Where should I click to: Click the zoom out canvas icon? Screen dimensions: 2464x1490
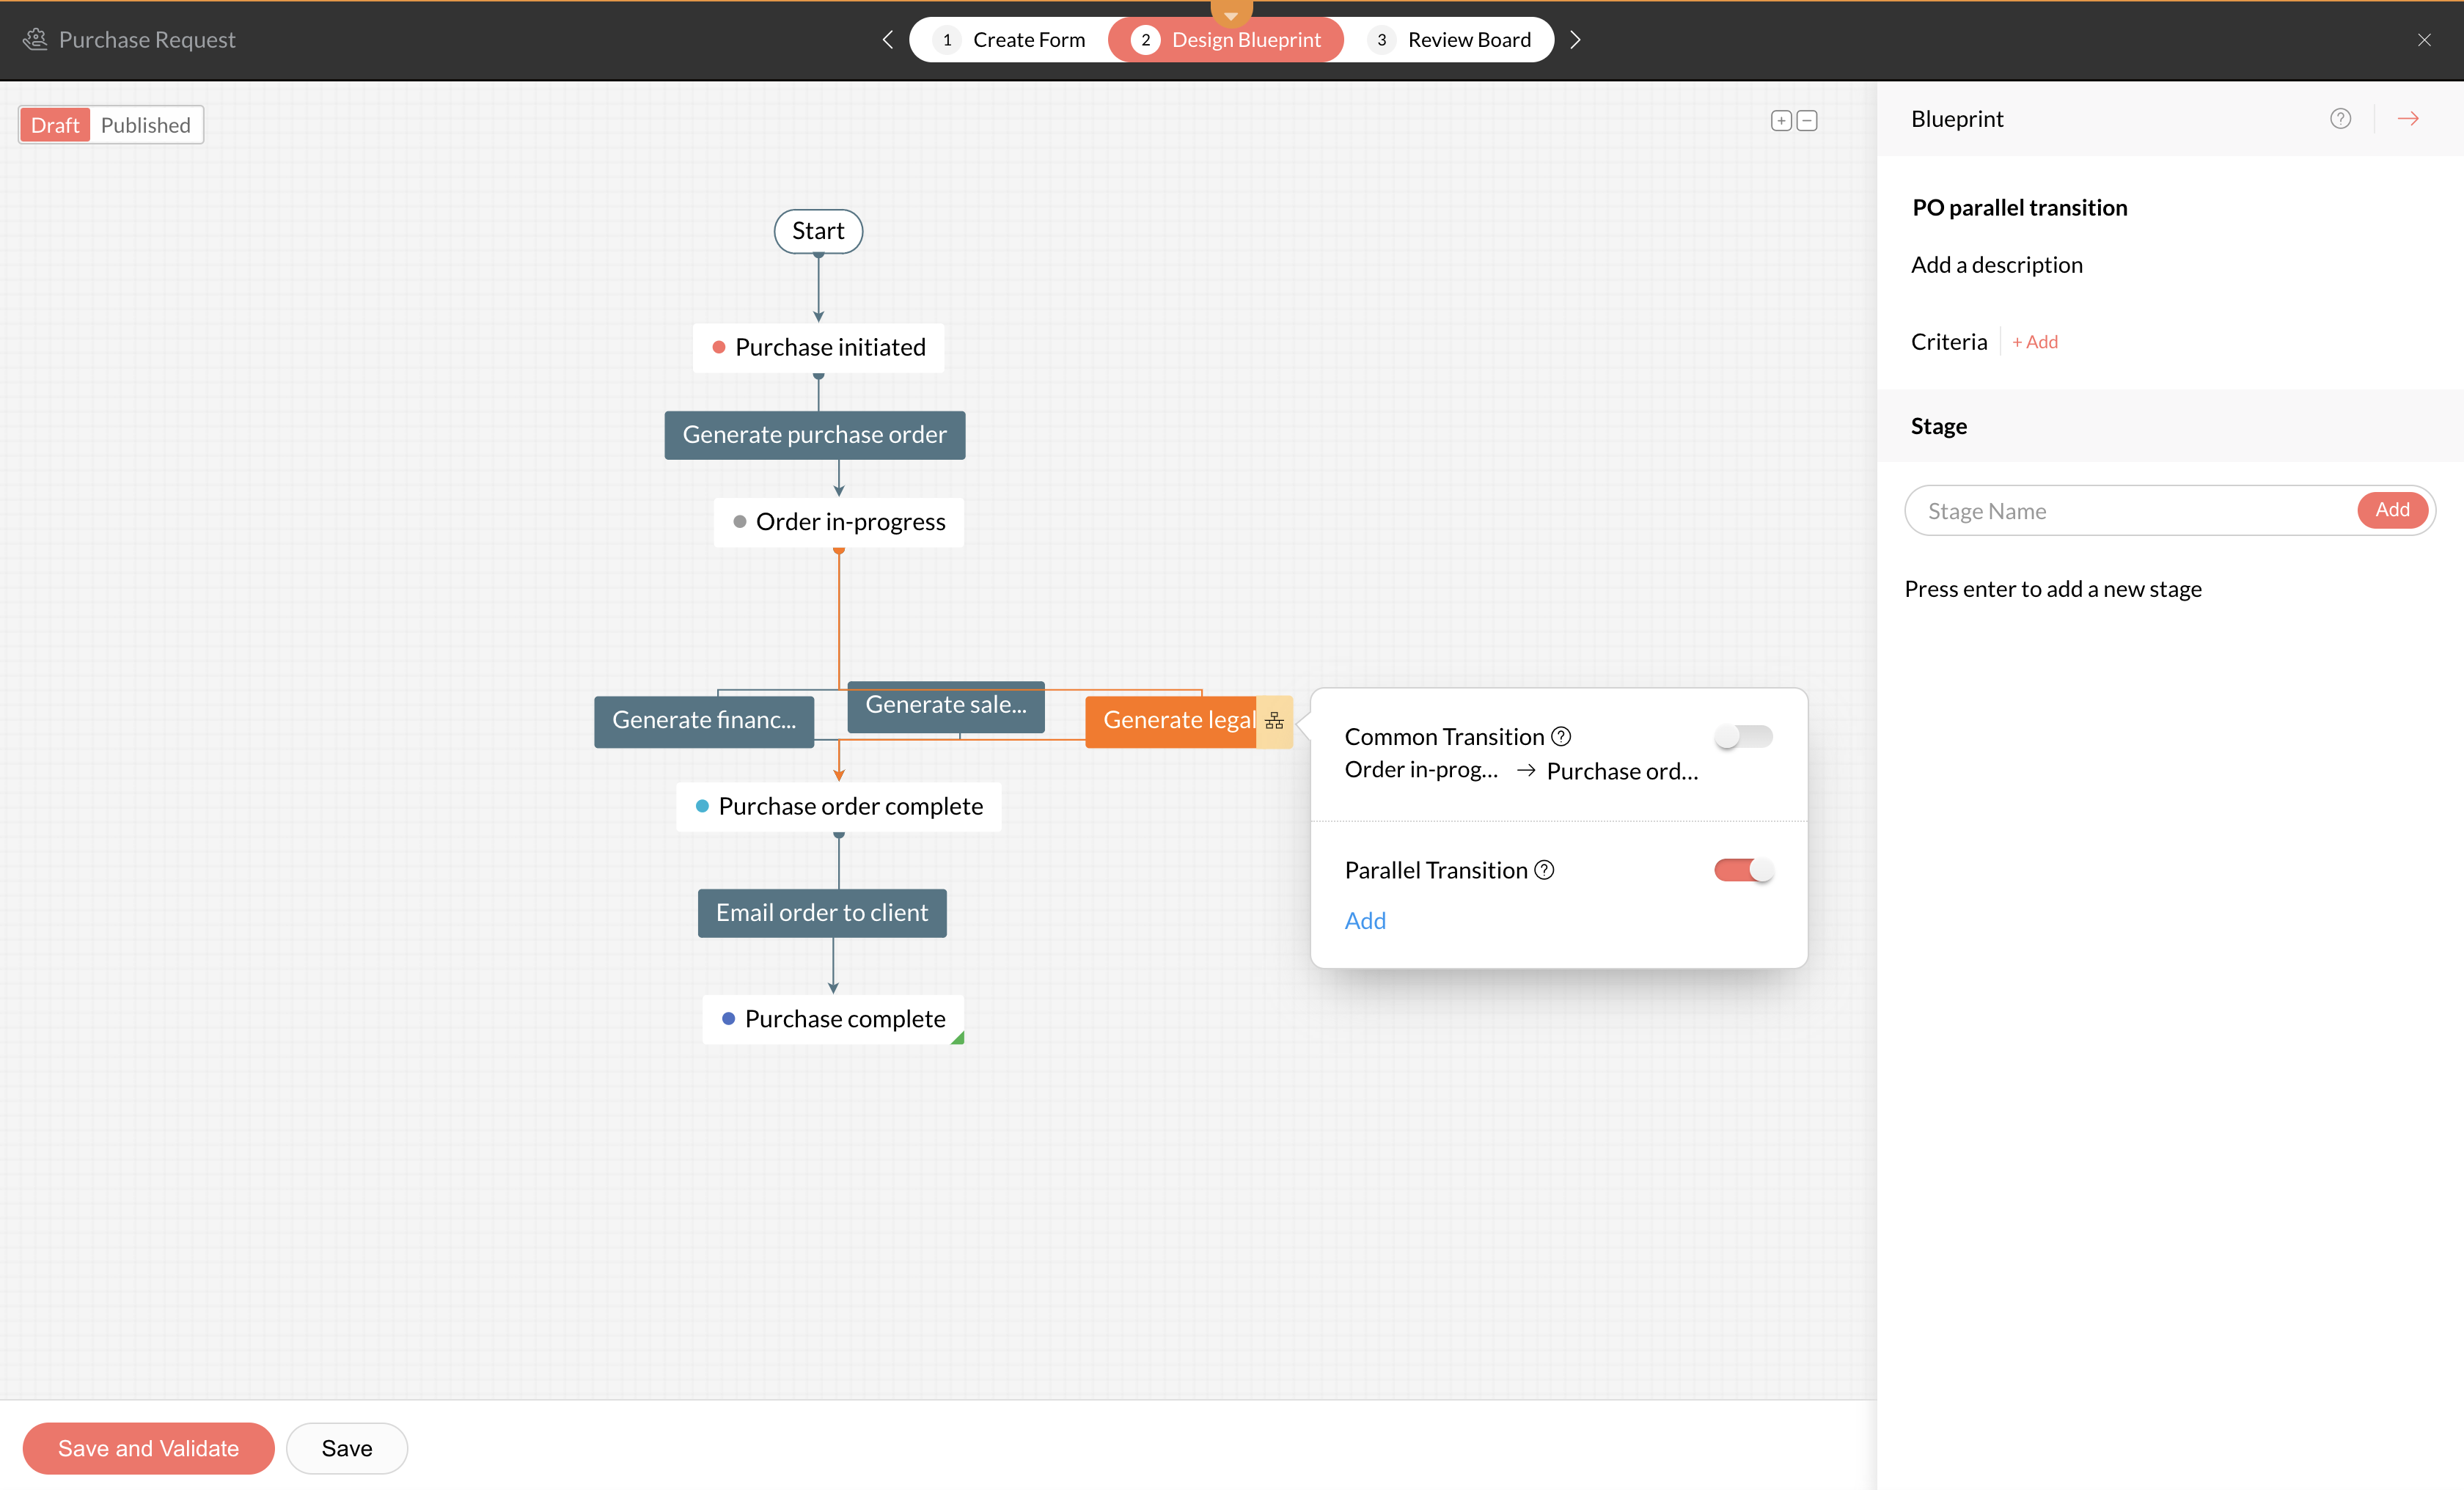click(1807, 121)
